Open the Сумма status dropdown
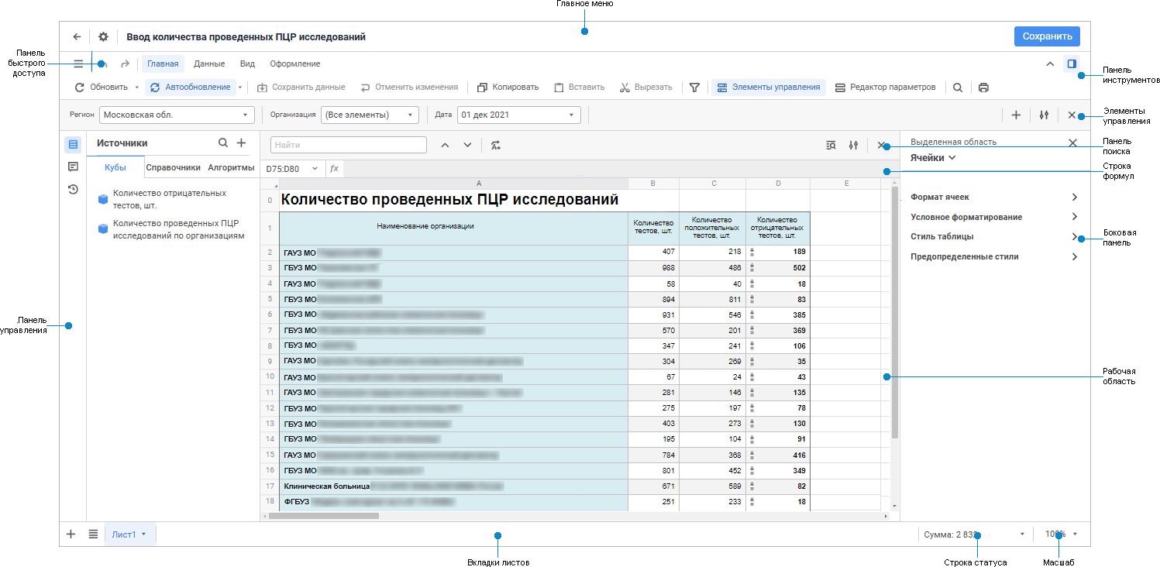Screen dimensions: 1160x567 [1022, 534]
